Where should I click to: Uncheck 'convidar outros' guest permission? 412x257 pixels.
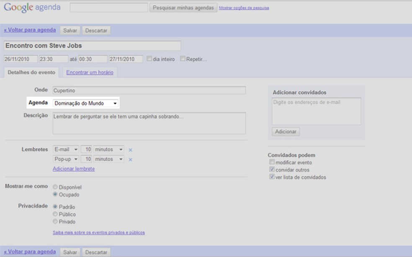272,169
